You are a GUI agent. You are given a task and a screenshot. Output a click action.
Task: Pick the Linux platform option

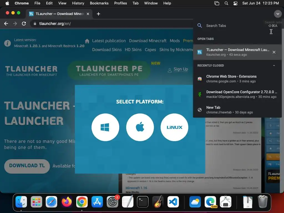[x=174, y=127]
